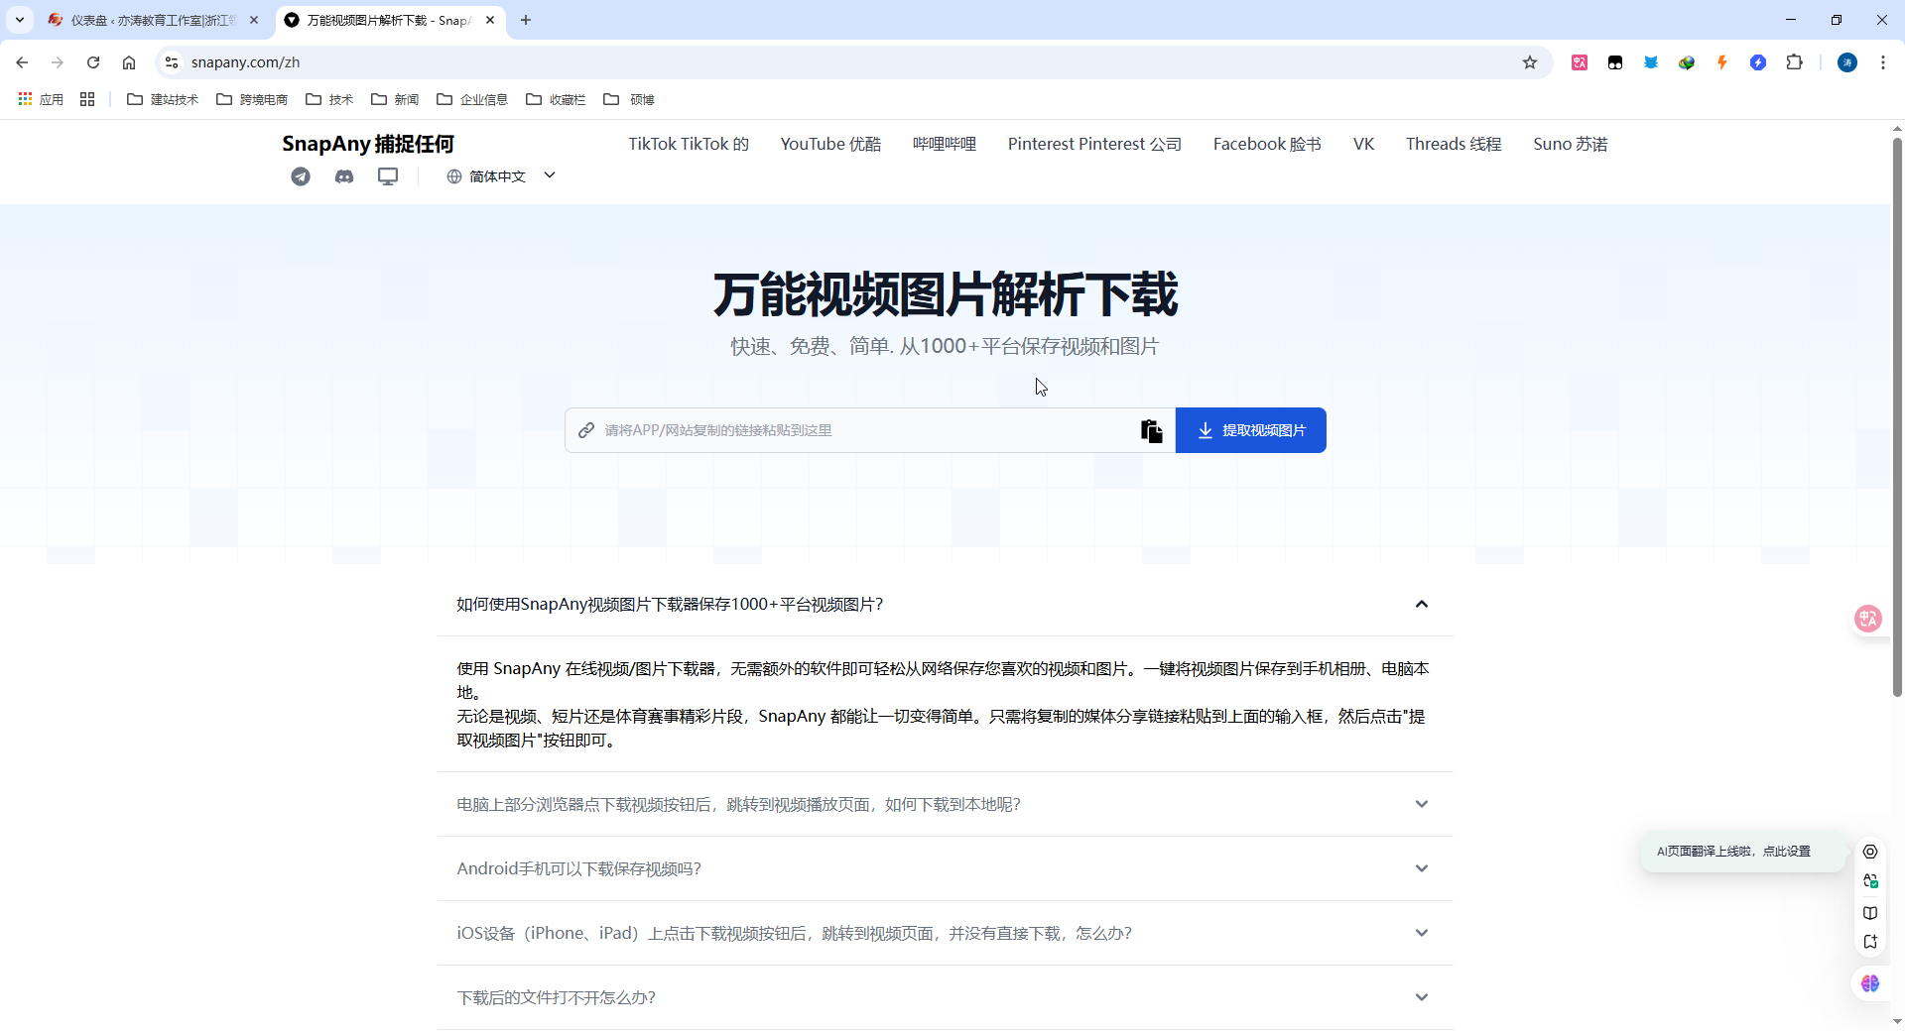The width and height of the screenshot is (1905, 1031).
Task: Click the blue bird extension icon
Action: [1651, 62]
